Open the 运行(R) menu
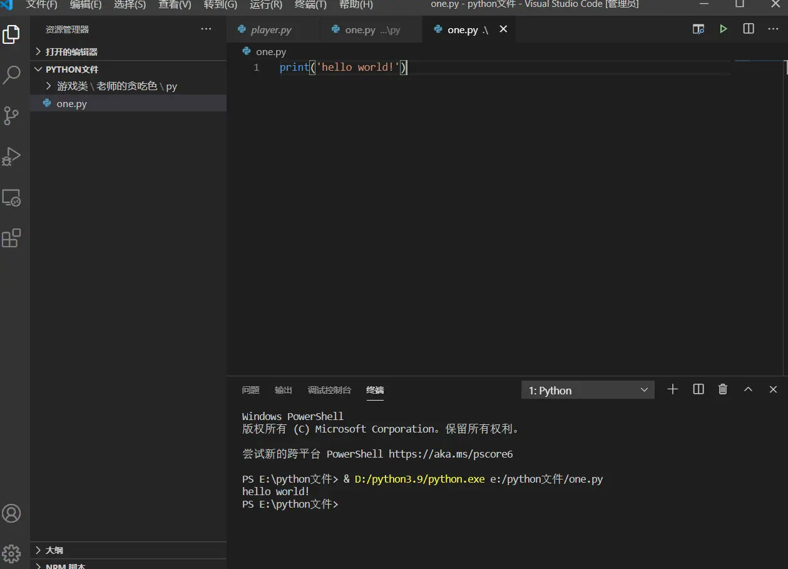 click(266, 4)
